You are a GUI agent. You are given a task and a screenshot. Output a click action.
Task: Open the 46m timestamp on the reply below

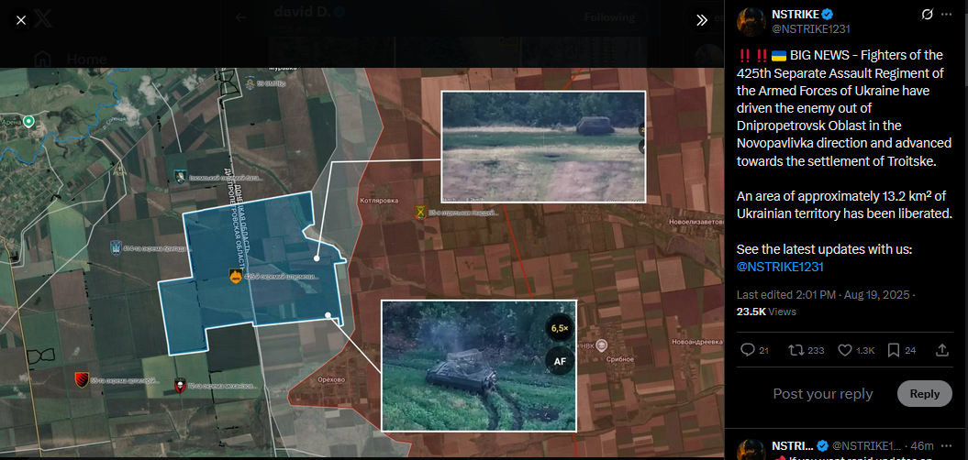tap(924, 446)
